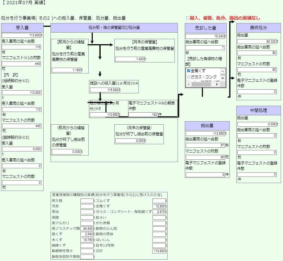Click the 最終処分 搬出量 field showing 98.320
Image resolution: width=283 pixels, height=261 pixels.
click(257, 41)
